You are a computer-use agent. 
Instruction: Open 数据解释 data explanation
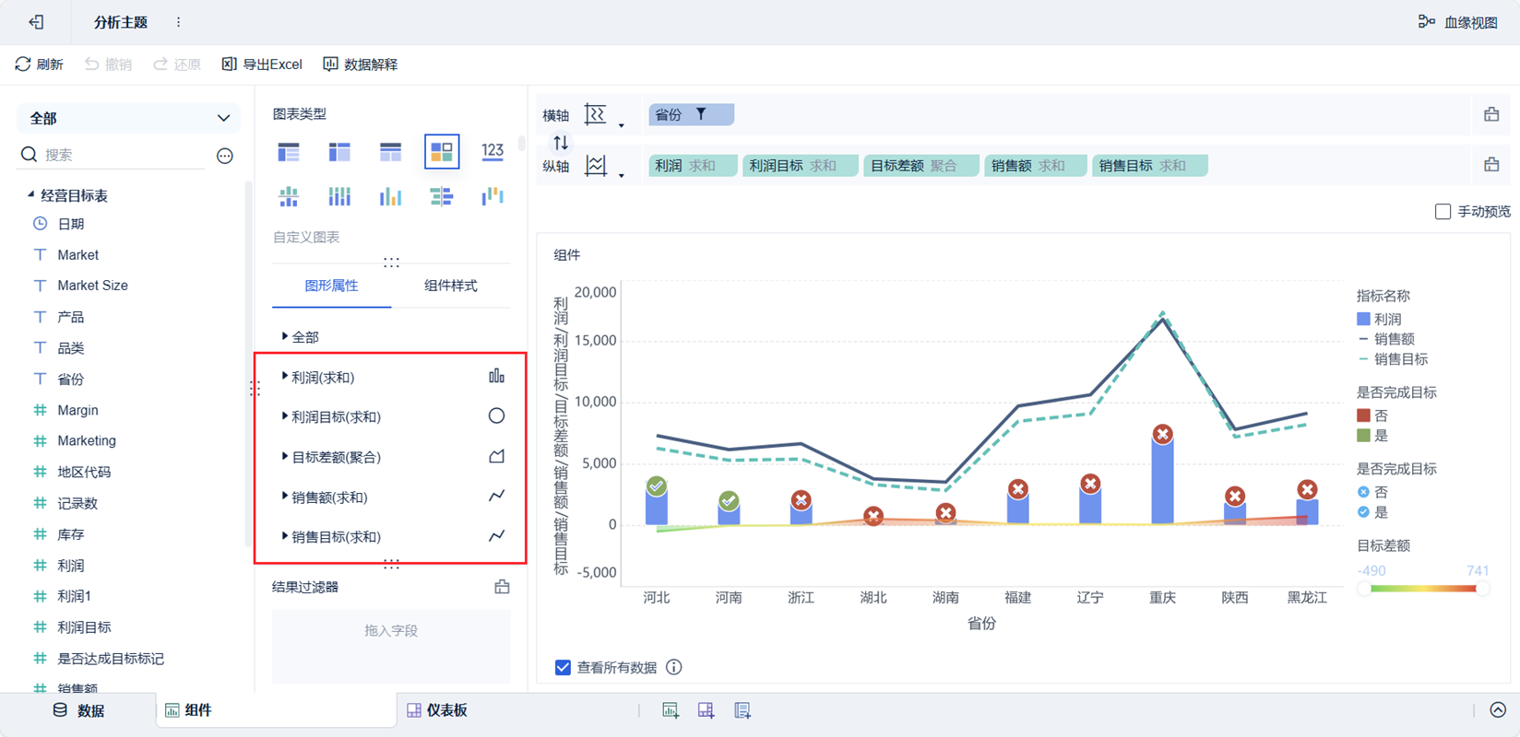pos(361,64)
